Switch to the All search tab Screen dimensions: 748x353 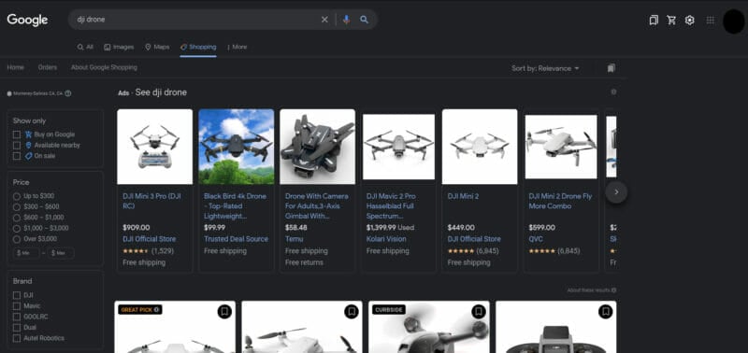(85, 47)
